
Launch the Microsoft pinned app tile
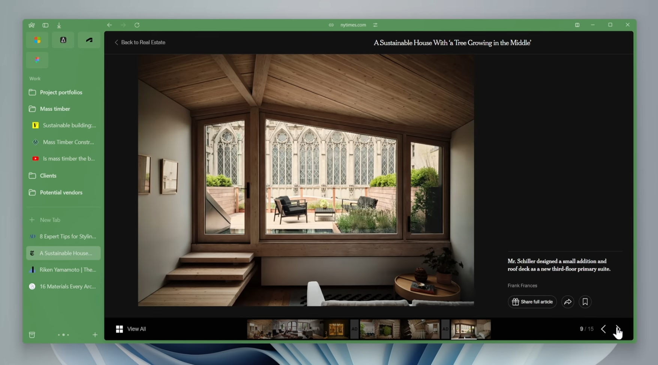37,40
